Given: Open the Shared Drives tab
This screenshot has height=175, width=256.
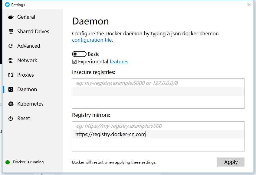Looking at the screenshot, I should click(33, 31).
